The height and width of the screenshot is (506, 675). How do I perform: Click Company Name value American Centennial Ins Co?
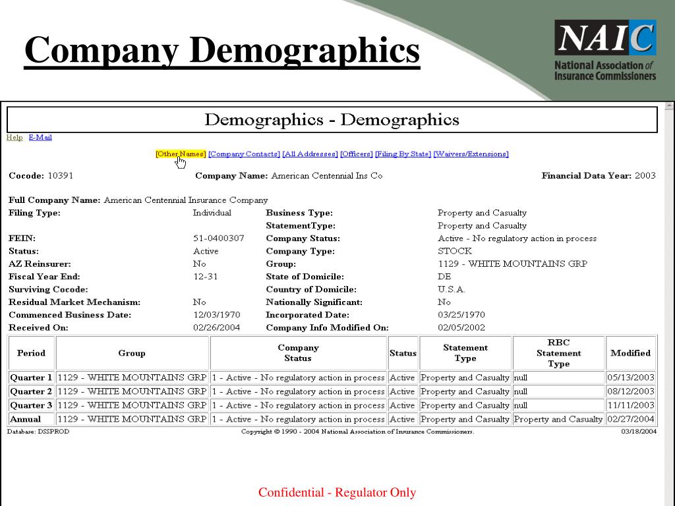[327, 175]
